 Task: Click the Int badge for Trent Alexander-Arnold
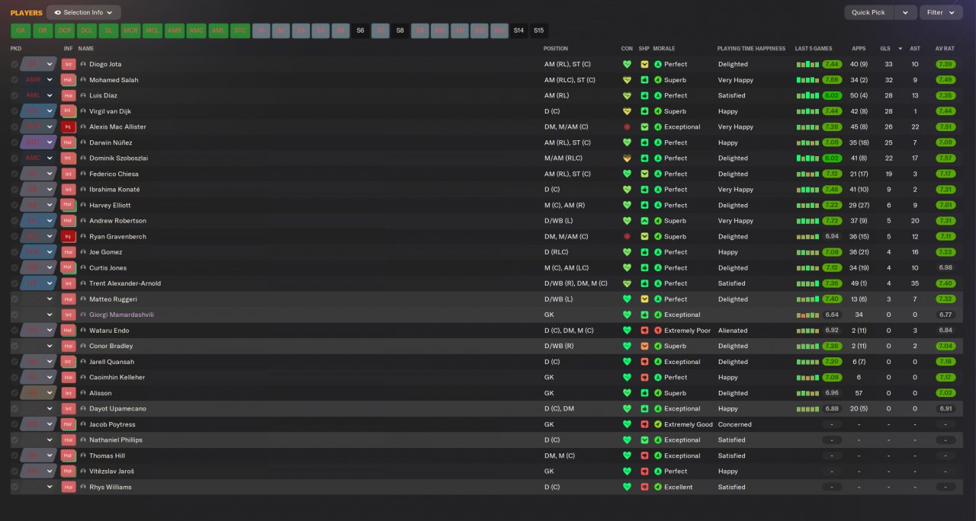coord(69,283)
